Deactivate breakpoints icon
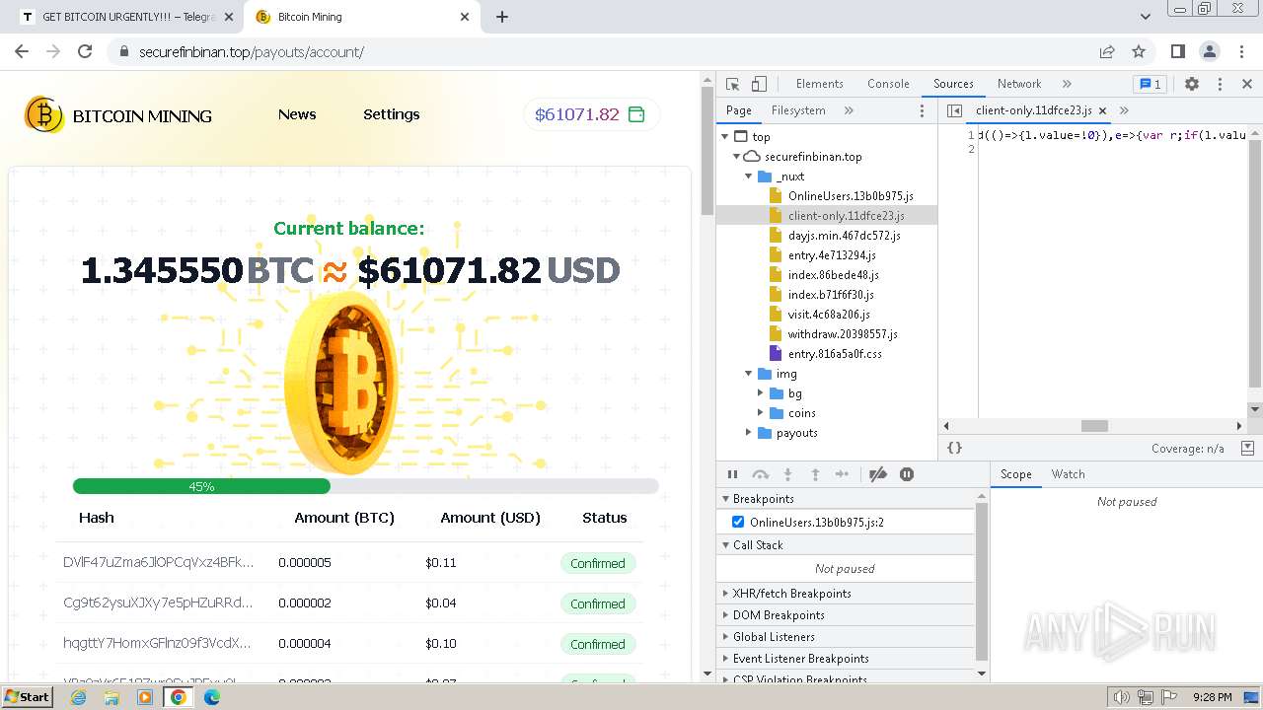The height and width of the screenshot is (710, 1263). [878, 474]
